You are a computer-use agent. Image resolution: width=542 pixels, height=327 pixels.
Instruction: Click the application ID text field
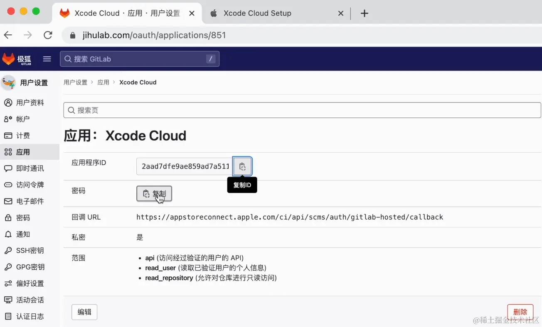pos(185,166)
